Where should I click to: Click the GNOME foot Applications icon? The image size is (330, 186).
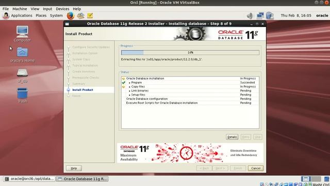(x=6, y=16)
